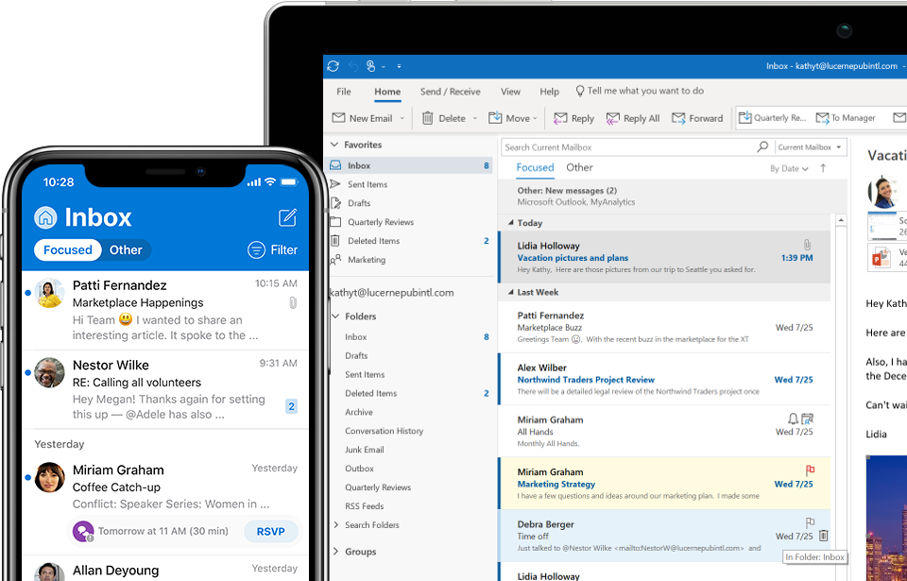Select Focused toggle on phone inbox

point(68,250)
